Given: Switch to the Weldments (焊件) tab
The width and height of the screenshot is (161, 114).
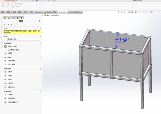Looking at the screenshot, I should 26,12.
